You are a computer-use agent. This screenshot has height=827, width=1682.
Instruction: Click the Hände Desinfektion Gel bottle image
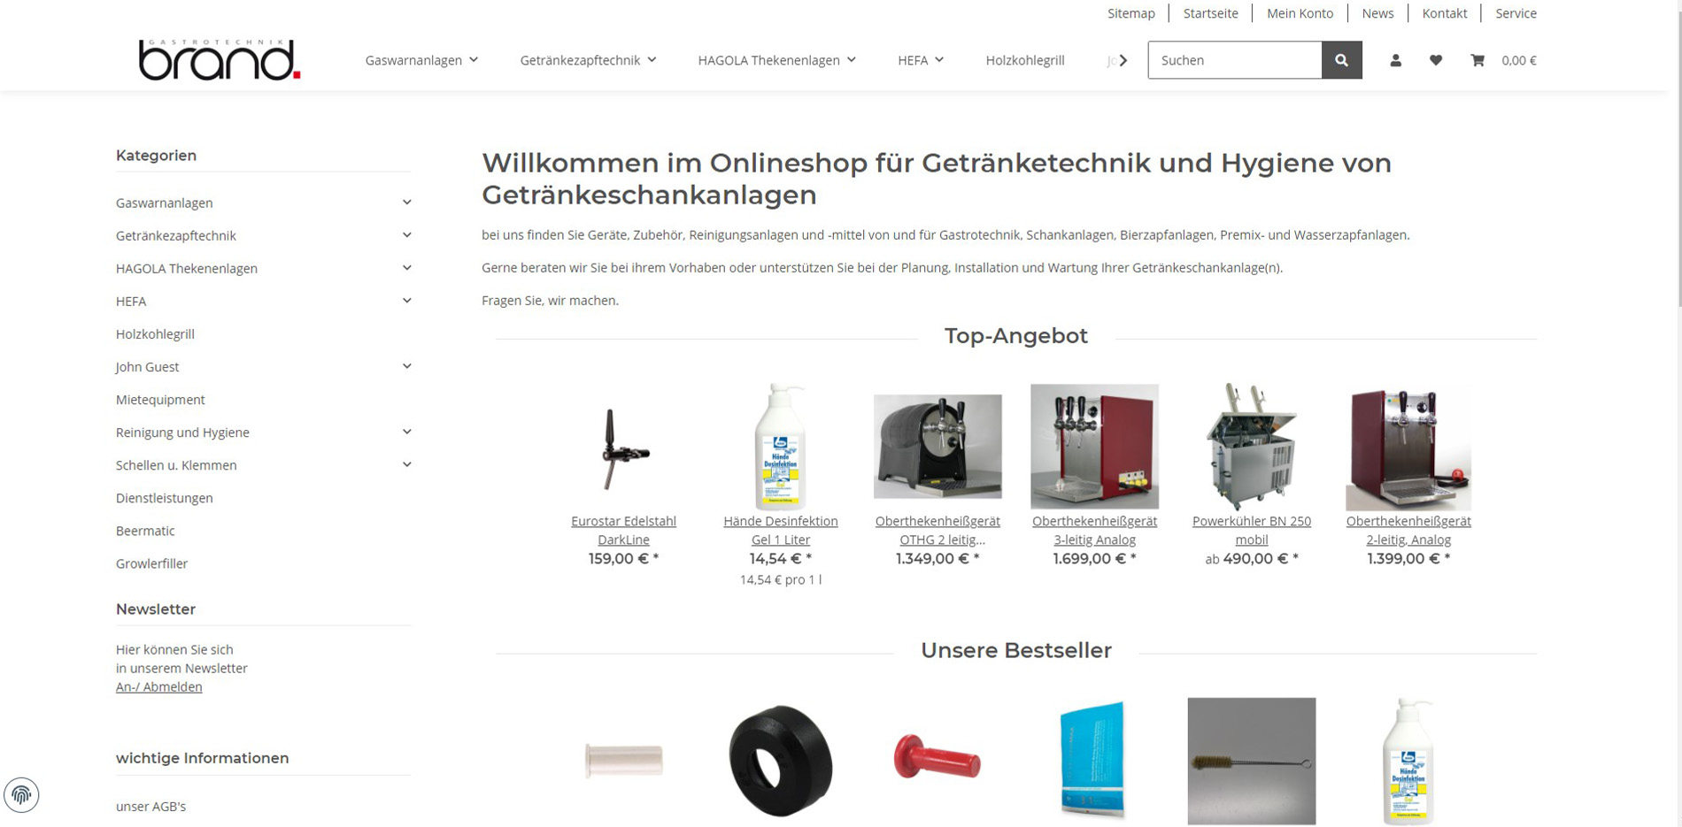pos(780,447)
